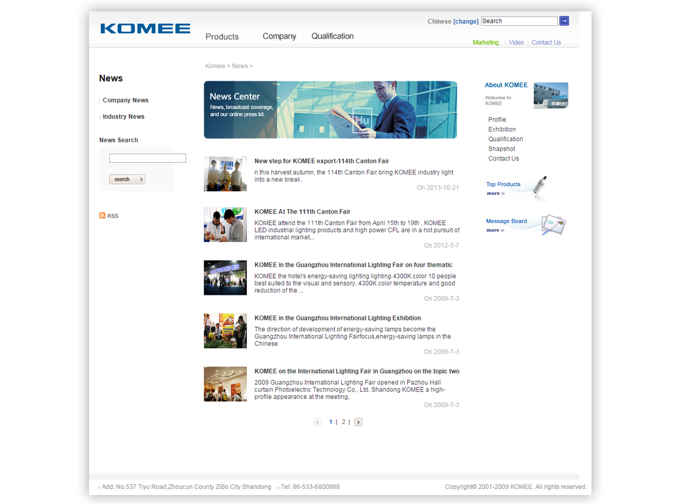Open Company News category

coord(125,100)
